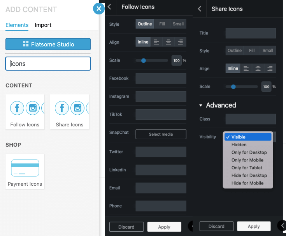Click the TikTok URL field
This screenshot has width=286, height=236.
tap(161, 114)
